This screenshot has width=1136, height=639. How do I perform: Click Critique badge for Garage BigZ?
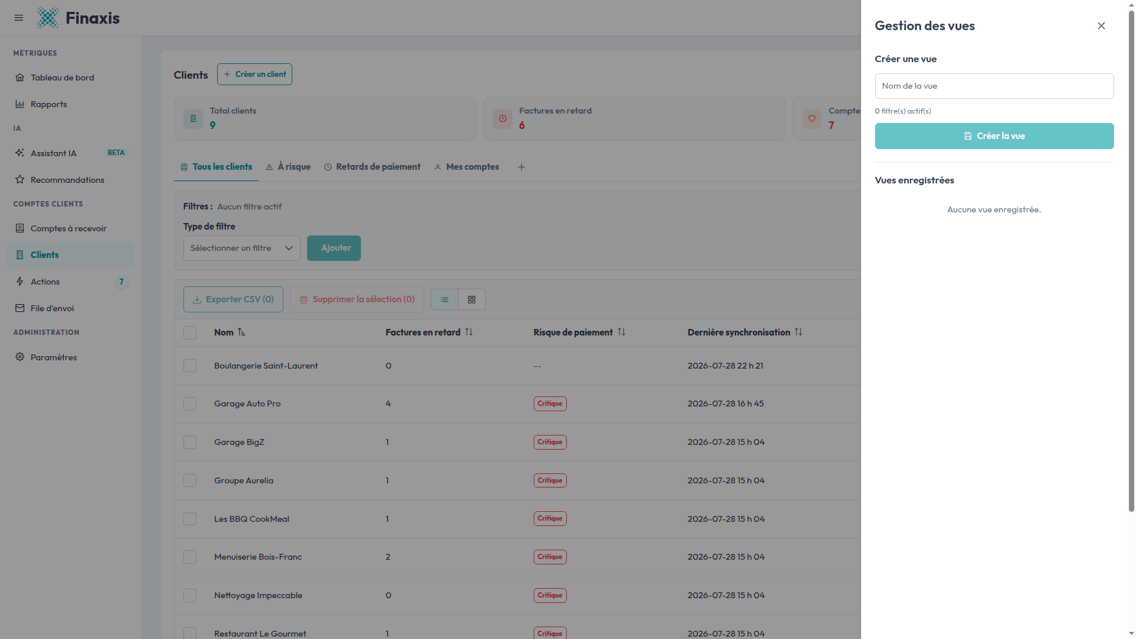(x=550, y=443)
